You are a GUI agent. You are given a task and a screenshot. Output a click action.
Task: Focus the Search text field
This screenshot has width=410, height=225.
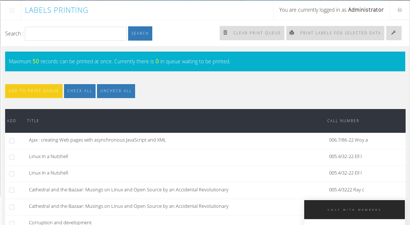[x=76, y=34]
